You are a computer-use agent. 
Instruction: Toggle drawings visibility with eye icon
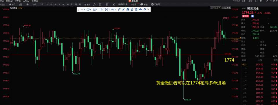tap(140, 9)
